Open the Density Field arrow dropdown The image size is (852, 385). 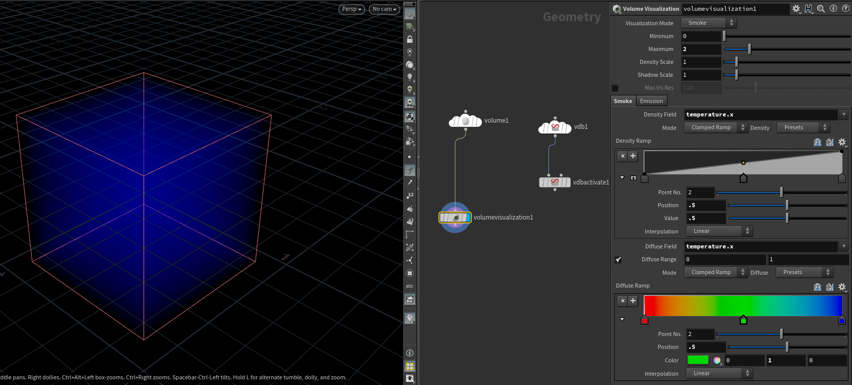(x=844, y=114)
